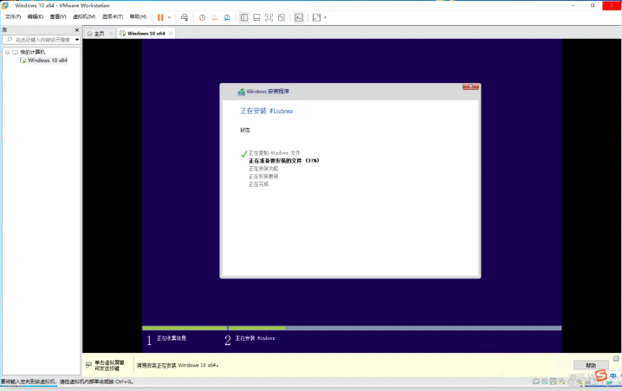The width and height of the screenshot is (622, 391).
Task: Switch to the 主页 home tab
Action: (95, 34)
